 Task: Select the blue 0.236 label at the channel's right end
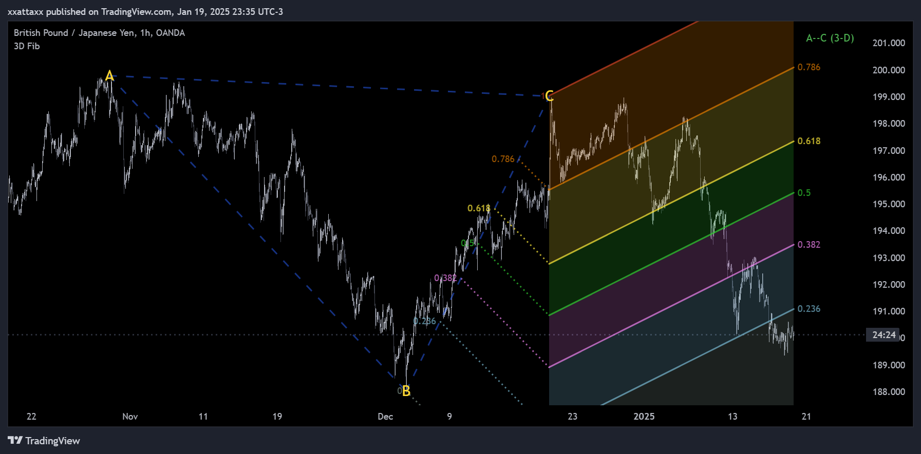point(809,309)
